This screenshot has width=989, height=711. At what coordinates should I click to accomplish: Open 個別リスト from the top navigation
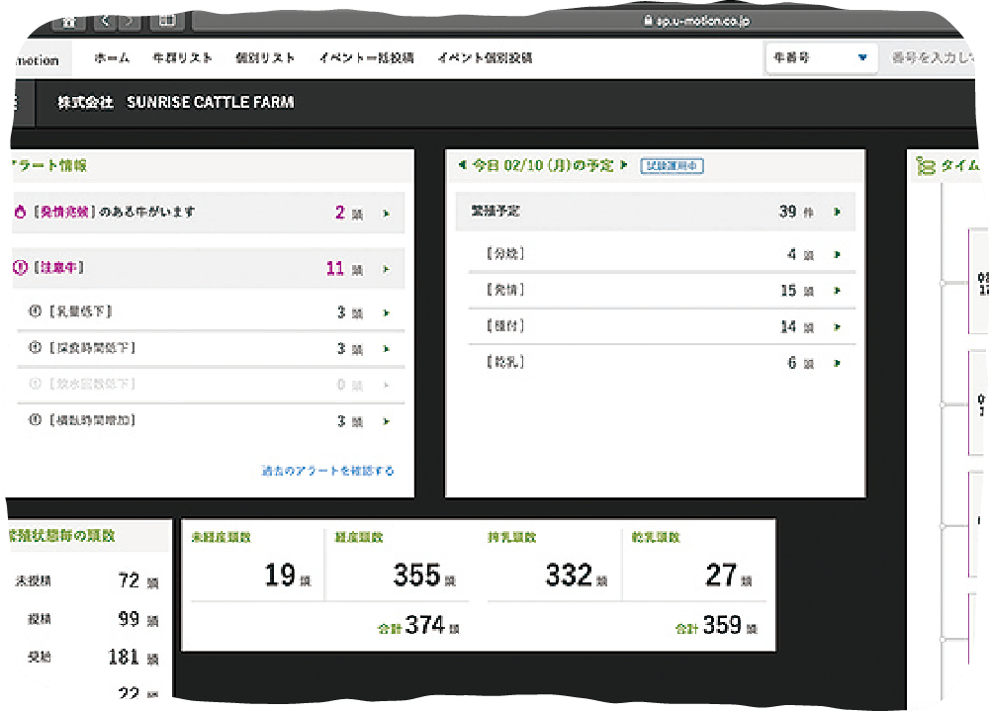point(265,58)
